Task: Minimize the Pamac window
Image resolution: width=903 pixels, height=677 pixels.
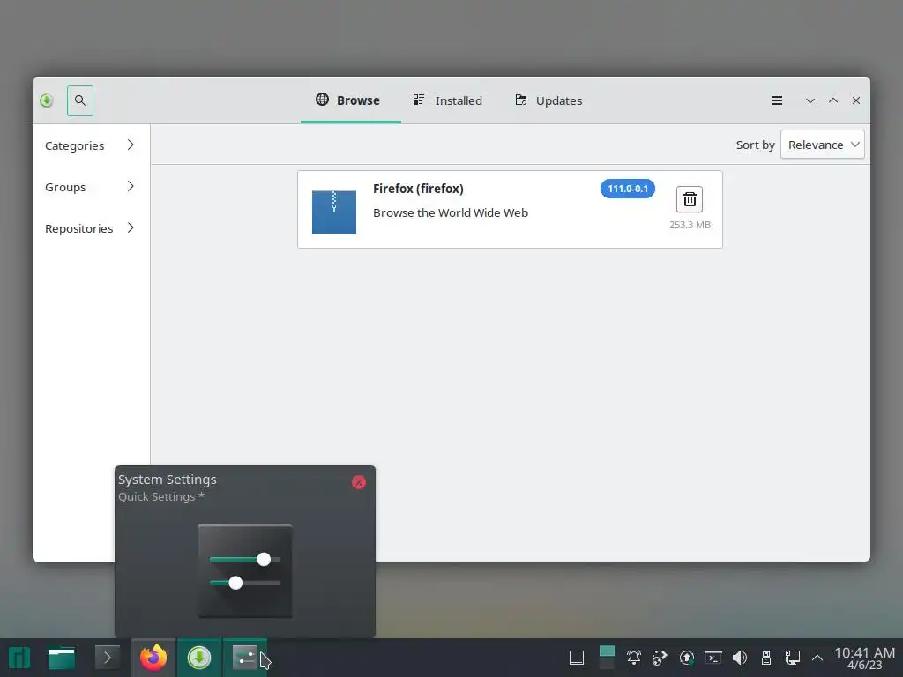Action: coord(810,100)
